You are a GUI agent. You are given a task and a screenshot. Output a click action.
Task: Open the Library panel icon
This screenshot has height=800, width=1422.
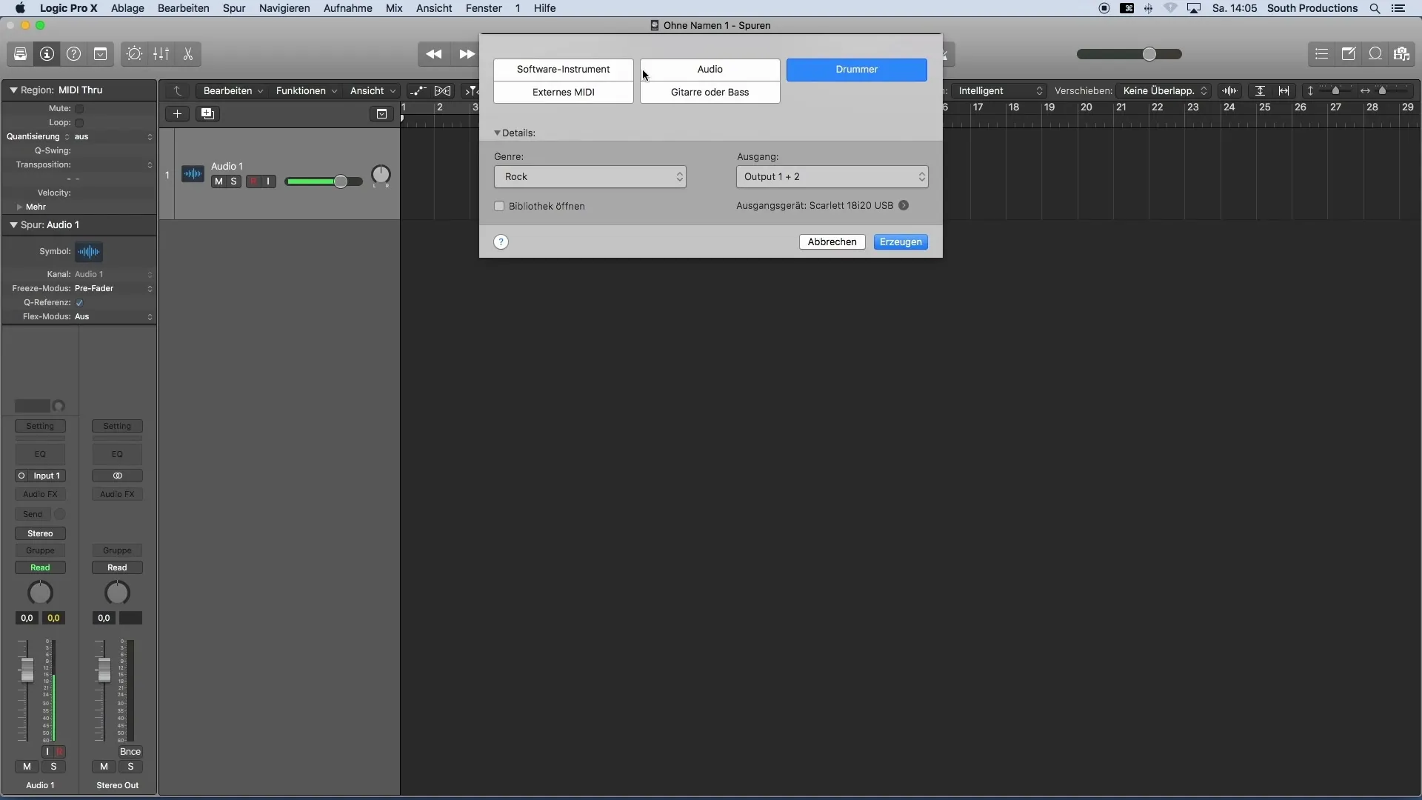pyautogui.click(x=20, y=54)
